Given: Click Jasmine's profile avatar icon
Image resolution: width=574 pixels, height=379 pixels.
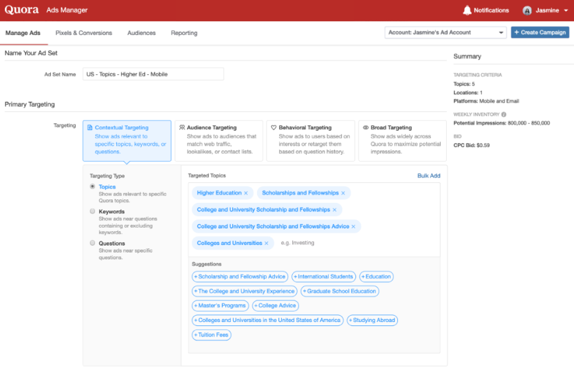Looking at the screenshot, I should (527, 10).
